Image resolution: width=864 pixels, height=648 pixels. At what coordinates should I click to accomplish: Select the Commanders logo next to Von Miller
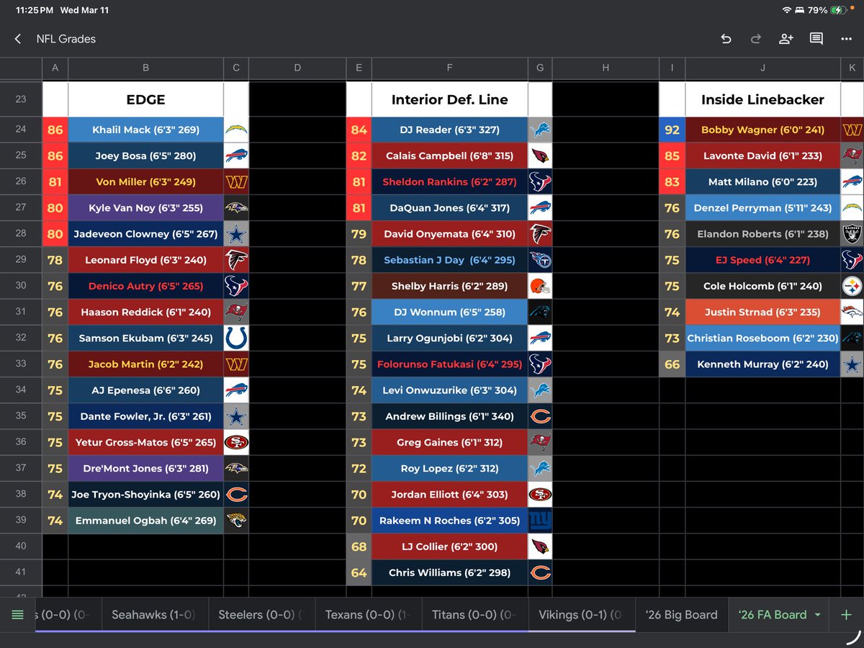click(x=236, y=181)
